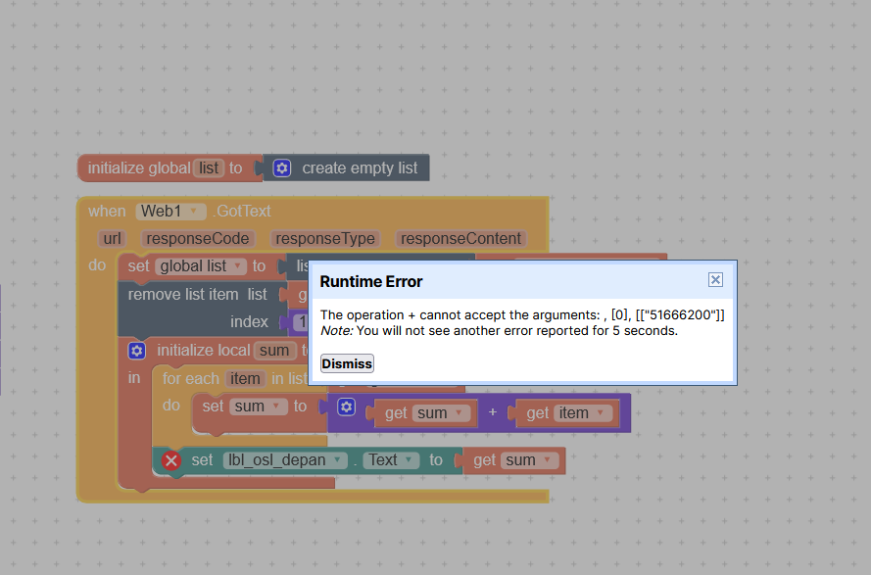Click the responseContent parameter

(461, 239)
